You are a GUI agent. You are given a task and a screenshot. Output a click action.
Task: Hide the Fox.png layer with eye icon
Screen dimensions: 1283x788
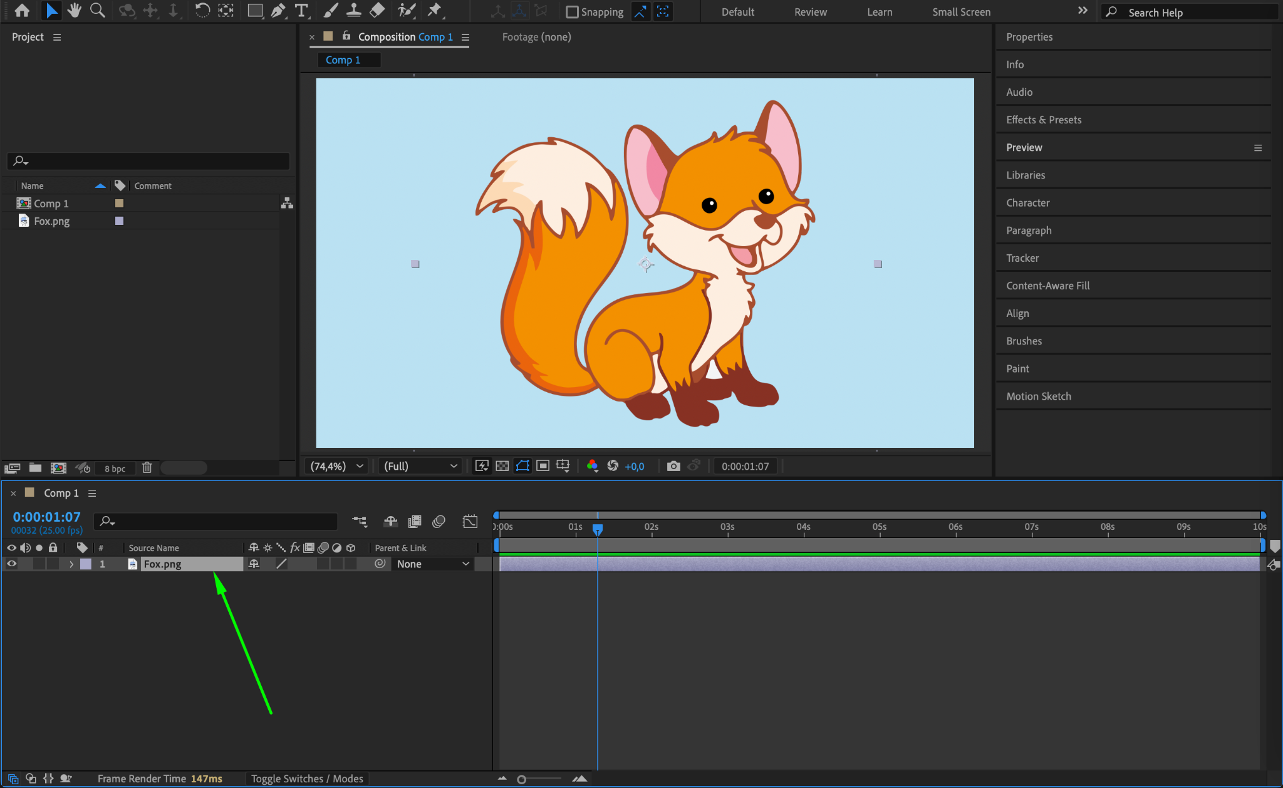11,564
